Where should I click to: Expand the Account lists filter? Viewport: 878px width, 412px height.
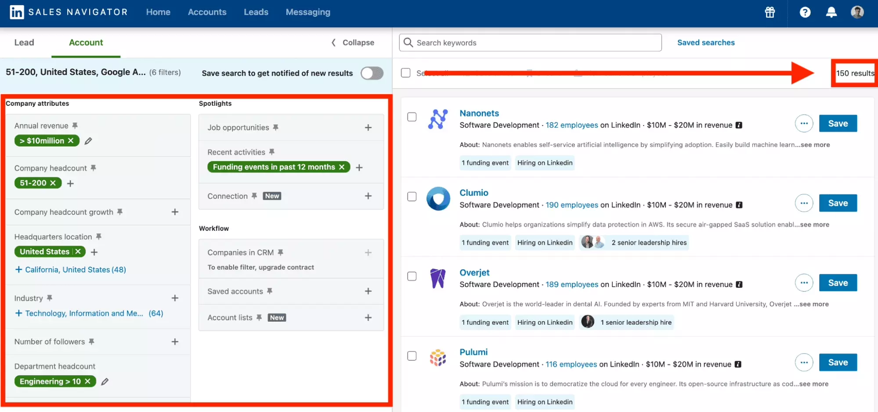pos(368,318)
